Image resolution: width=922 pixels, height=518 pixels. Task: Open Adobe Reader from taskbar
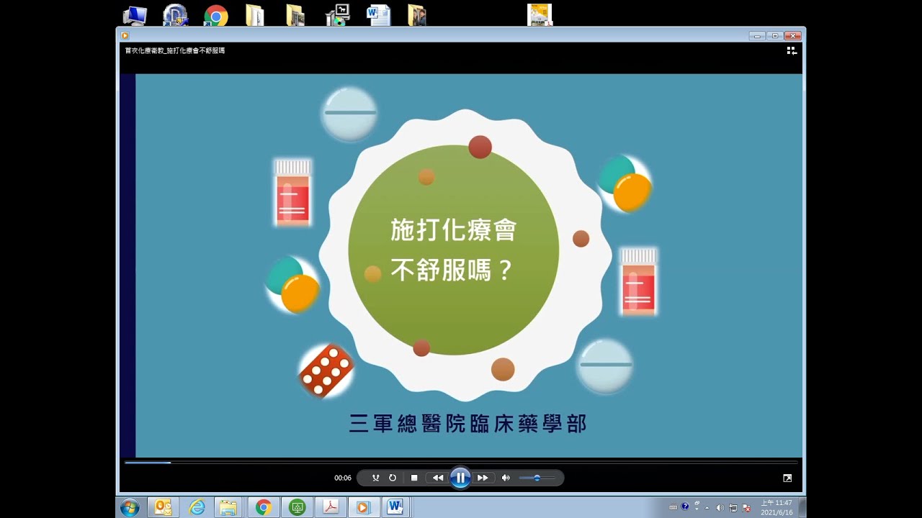click(x=330, y=507)
